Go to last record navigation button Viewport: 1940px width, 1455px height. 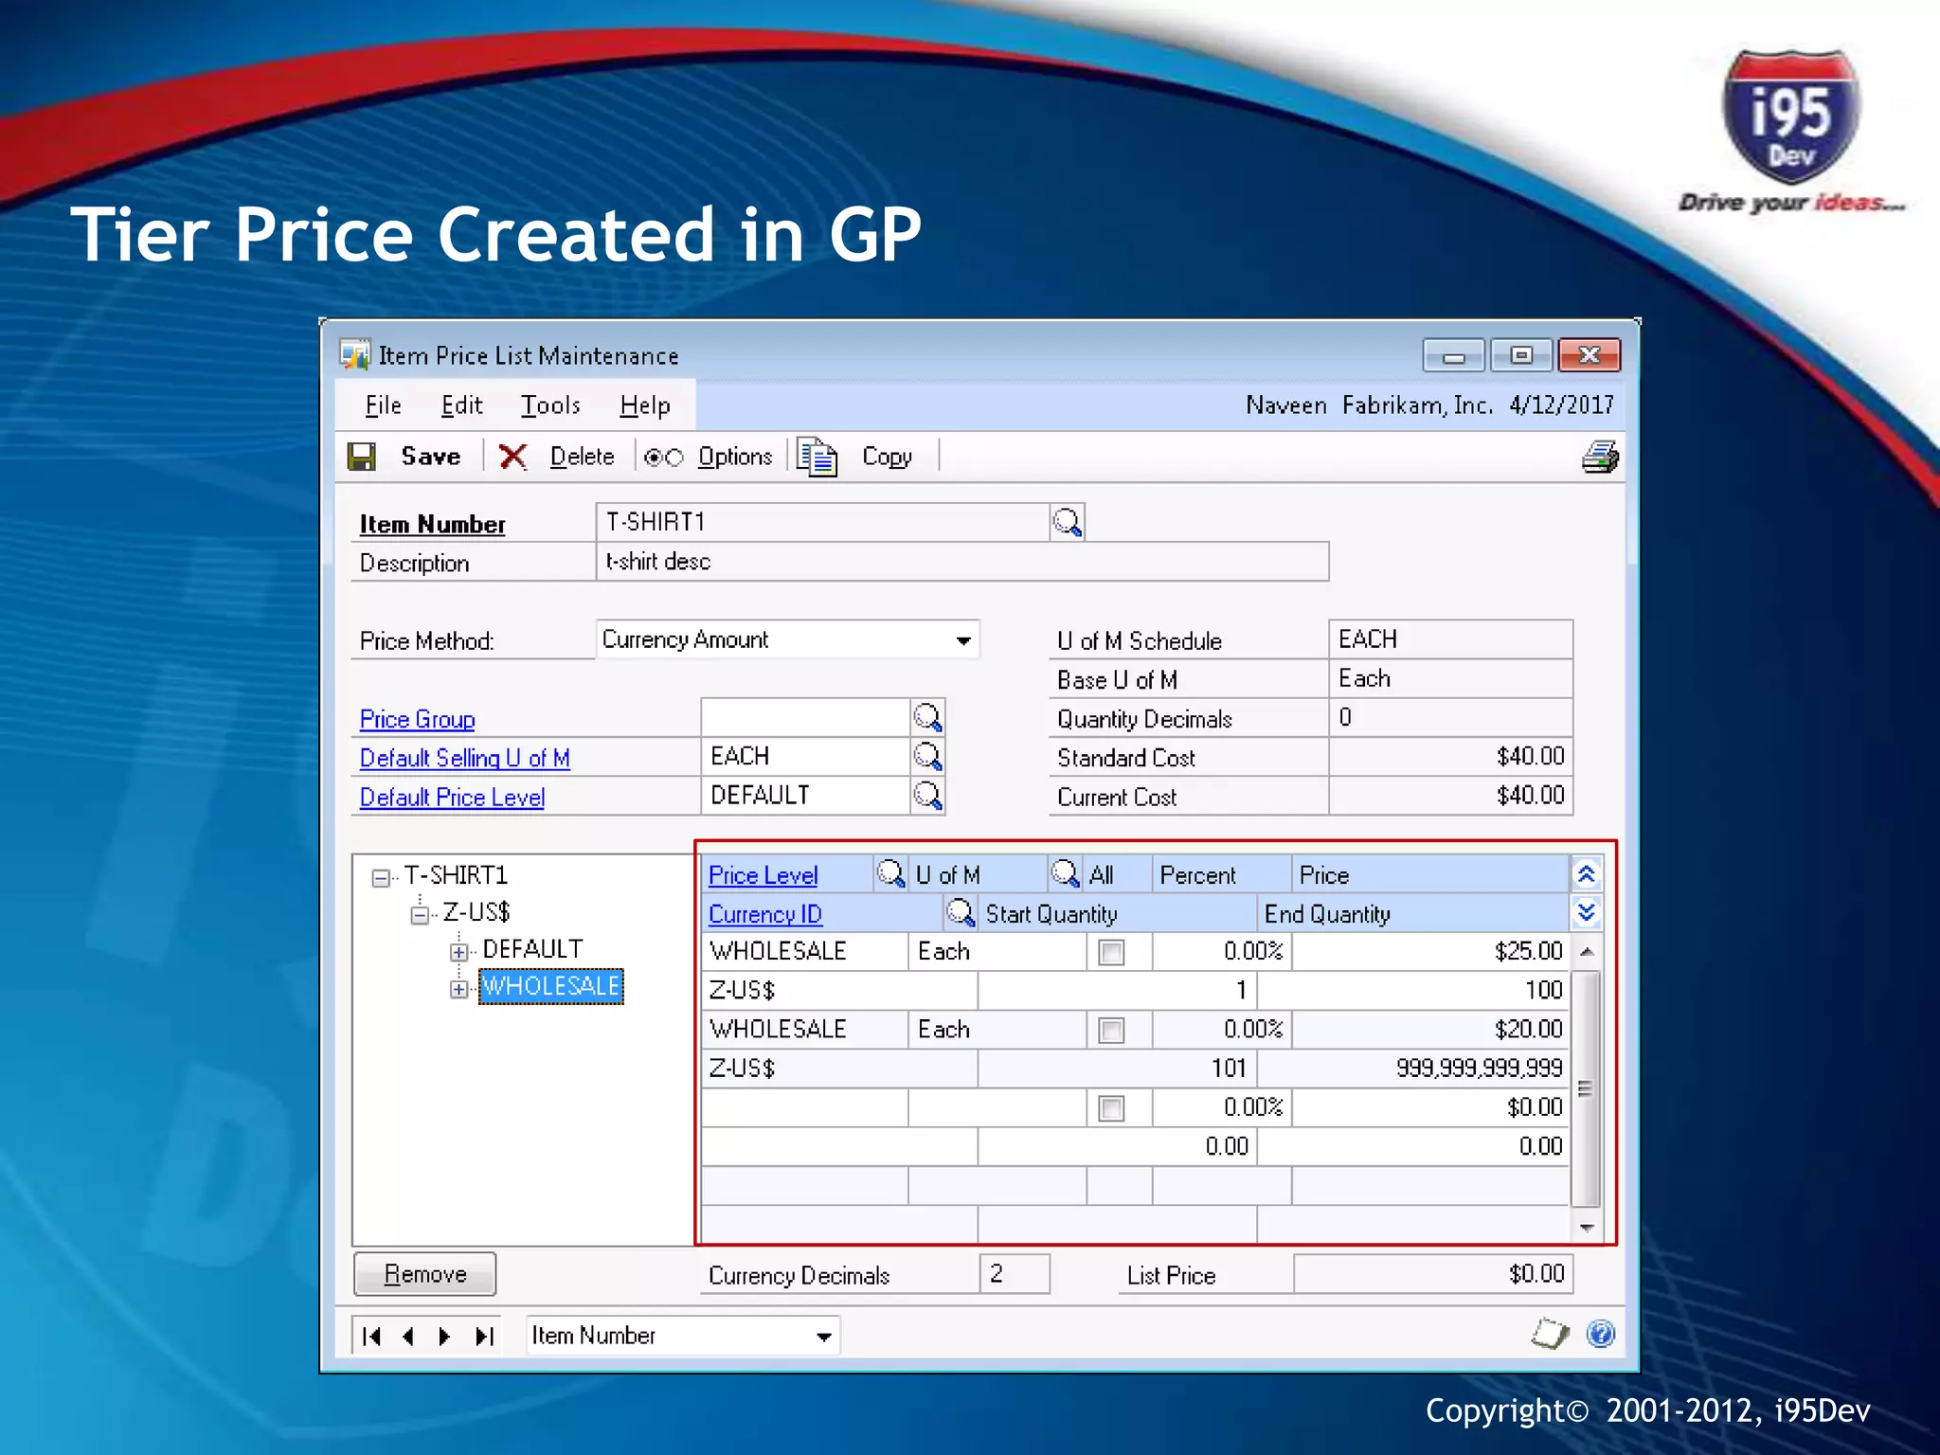pyautogui.click(x=484, y=1336)
